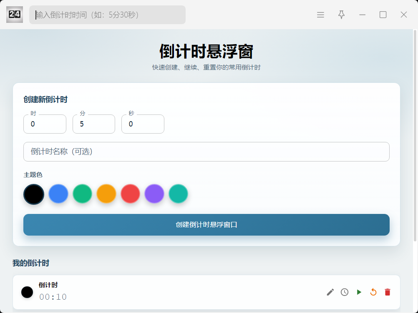Screen dimensions: 418x313
Task: Choose the red theme color
Action: 130,194
